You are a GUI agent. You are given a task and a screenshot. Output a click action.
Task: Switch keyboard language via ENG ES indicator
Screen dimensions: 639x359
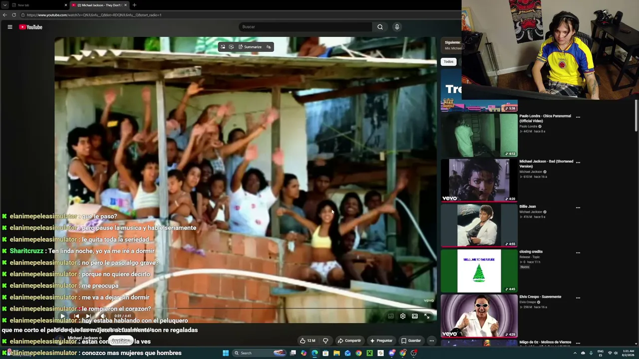pos(601,353)
